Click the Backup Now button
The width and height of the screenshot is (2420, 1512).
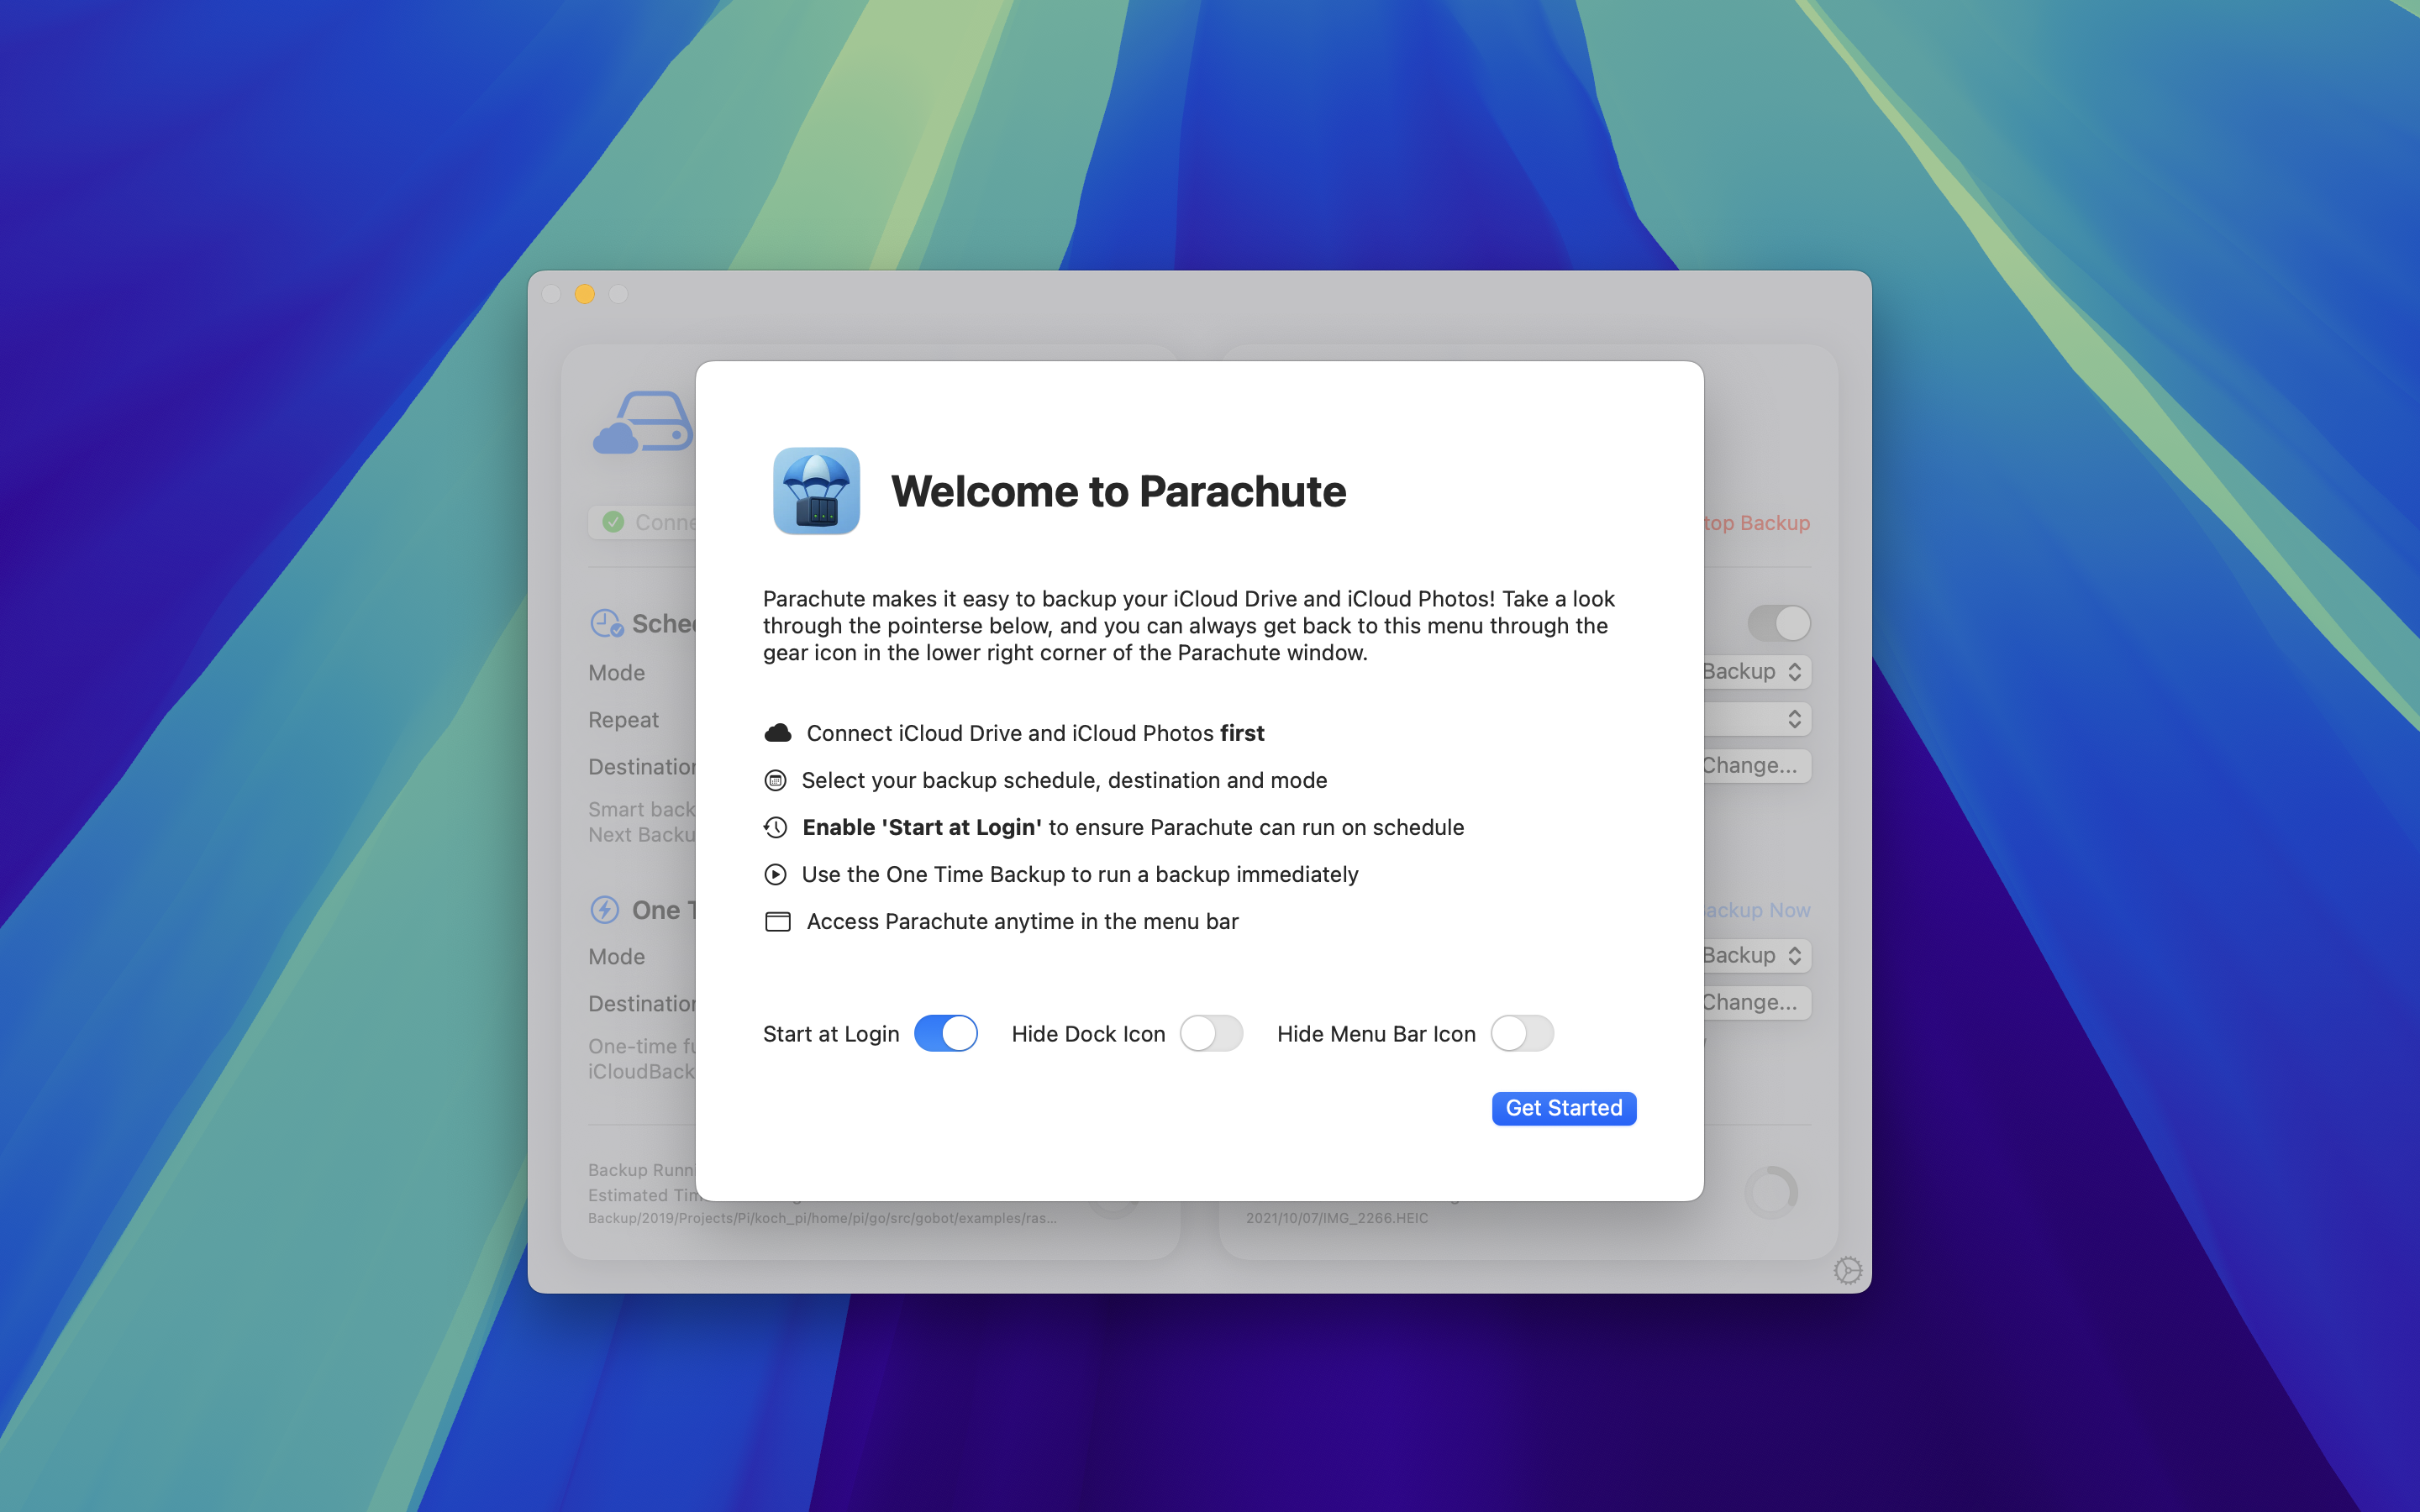pyautogui.click(x=1757, y=910)
